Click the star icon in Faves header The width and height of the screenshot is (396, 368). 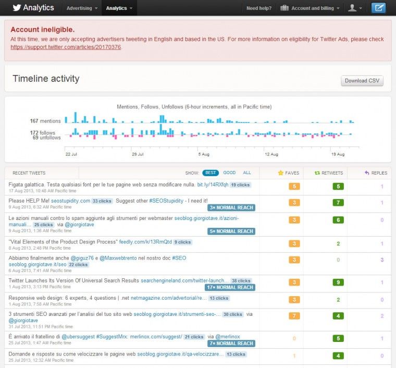280,173
